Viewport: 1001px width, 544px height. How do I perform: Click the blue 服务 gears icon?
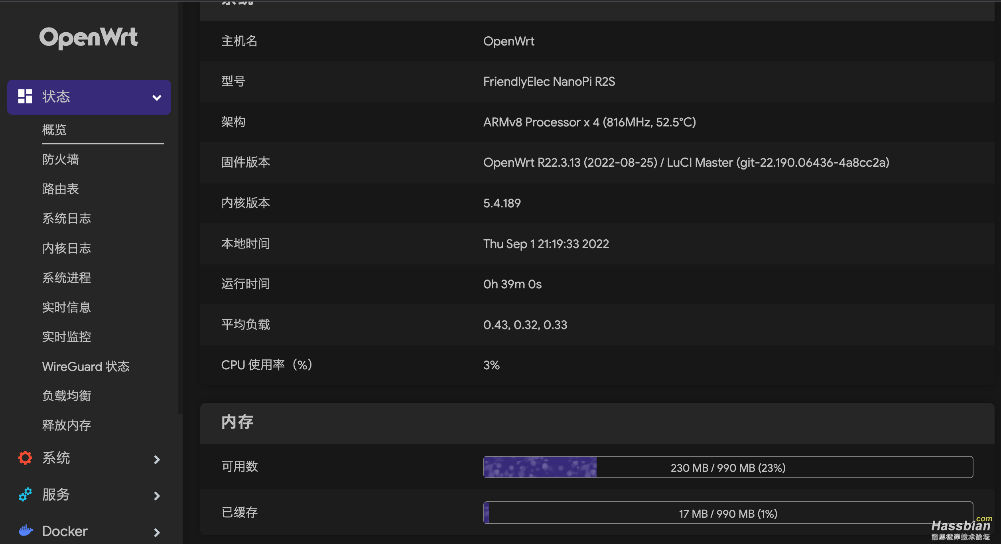point(25,495)
